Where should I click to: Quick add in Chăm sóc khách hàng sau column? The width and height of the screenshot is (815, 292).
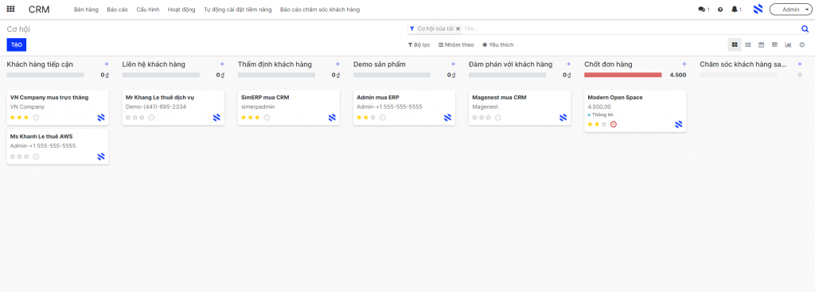[x=799, y=64]
